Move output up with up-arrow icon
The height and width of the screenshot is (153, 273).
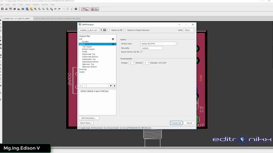tap(111, 86)
